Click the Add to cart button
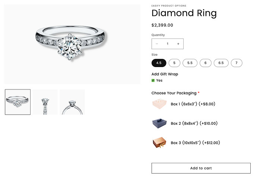This screenshot has width=257, height=177. pos(201,168)
